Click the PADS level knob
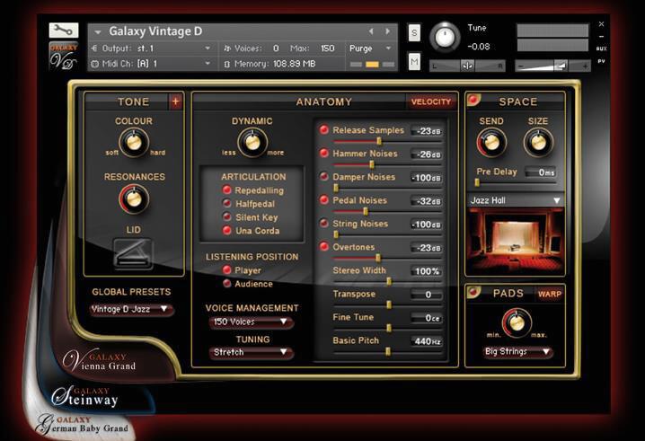Screen dimensions: 645x441 (517, 322)
